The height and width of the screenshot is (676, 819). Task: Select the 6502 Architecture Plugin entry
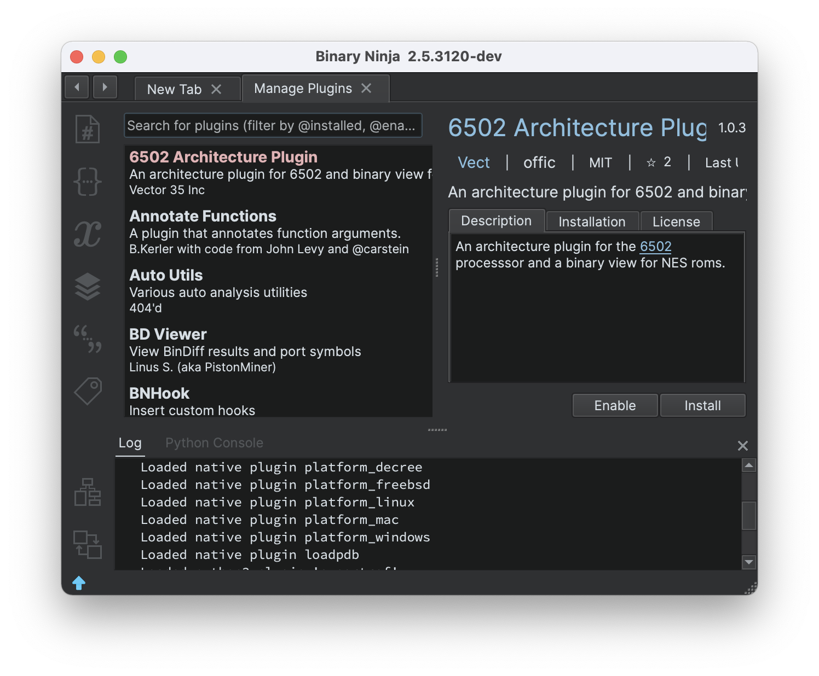point(279,173)
